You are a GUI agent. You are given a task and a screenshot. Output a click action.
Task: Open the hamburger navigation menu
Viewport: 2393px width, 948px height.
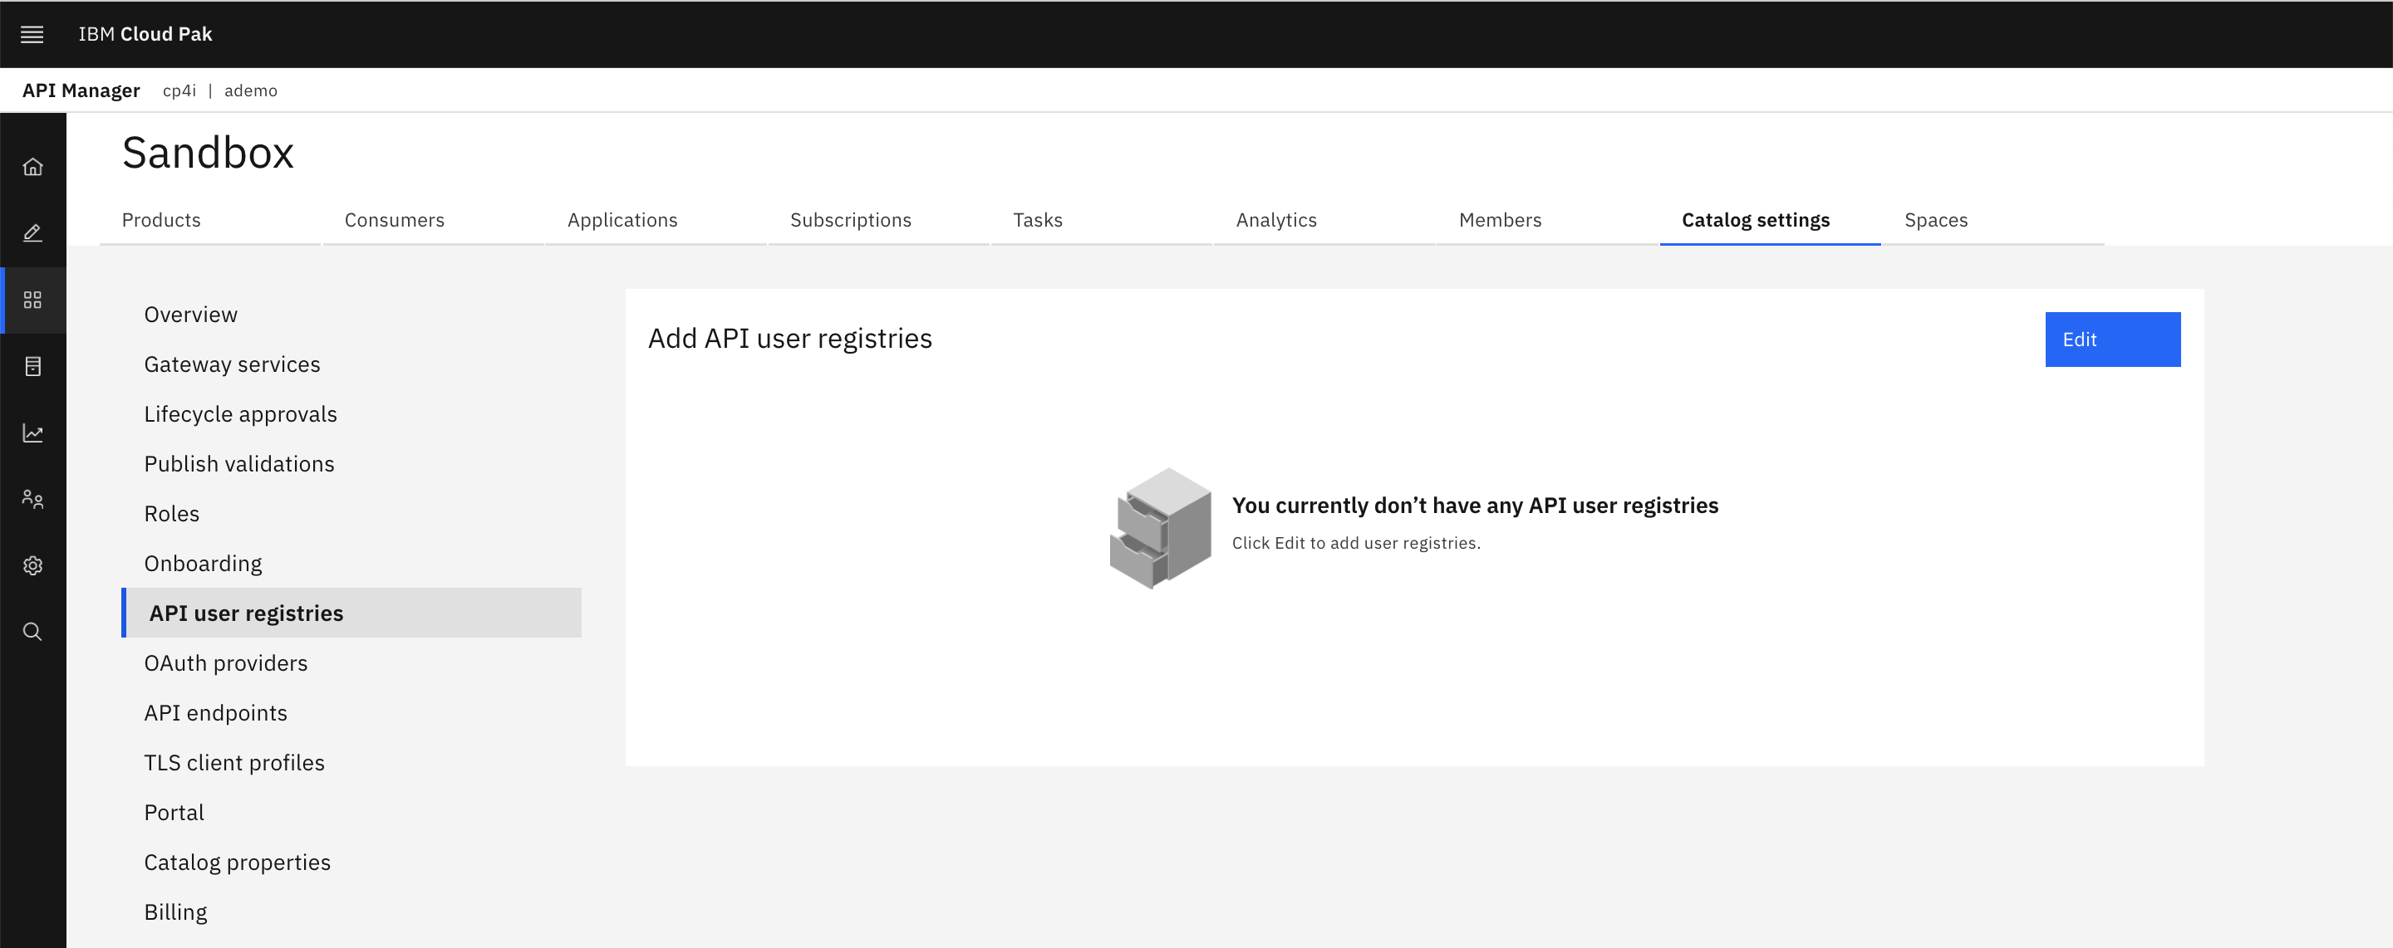pos(32,34)
